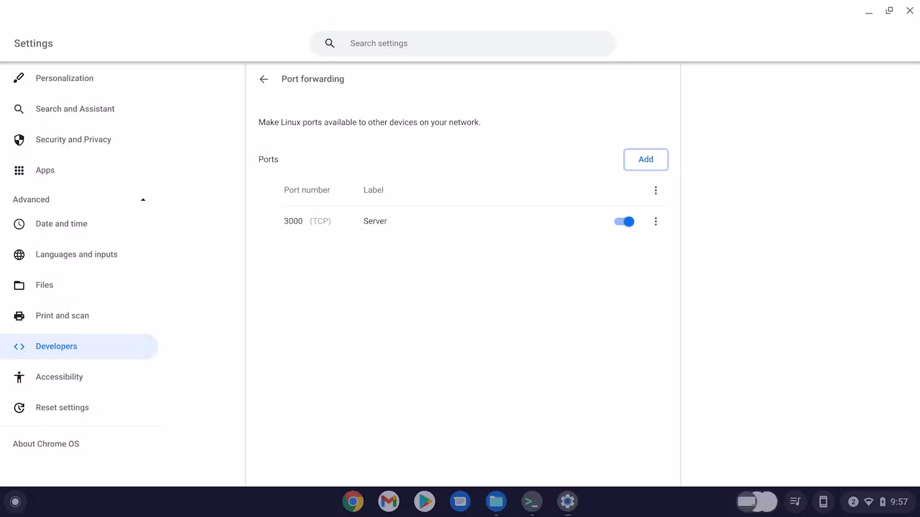Open About Chrome OS
The image size is (920, 517).
(x=46, y=443)
